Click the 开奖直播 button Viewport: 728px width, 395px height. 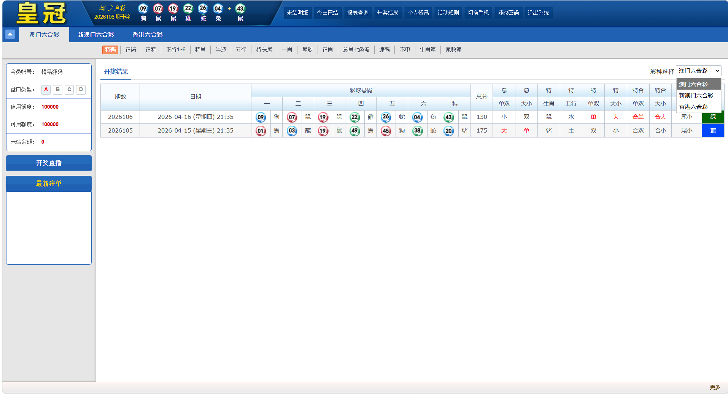click(49, 163)
